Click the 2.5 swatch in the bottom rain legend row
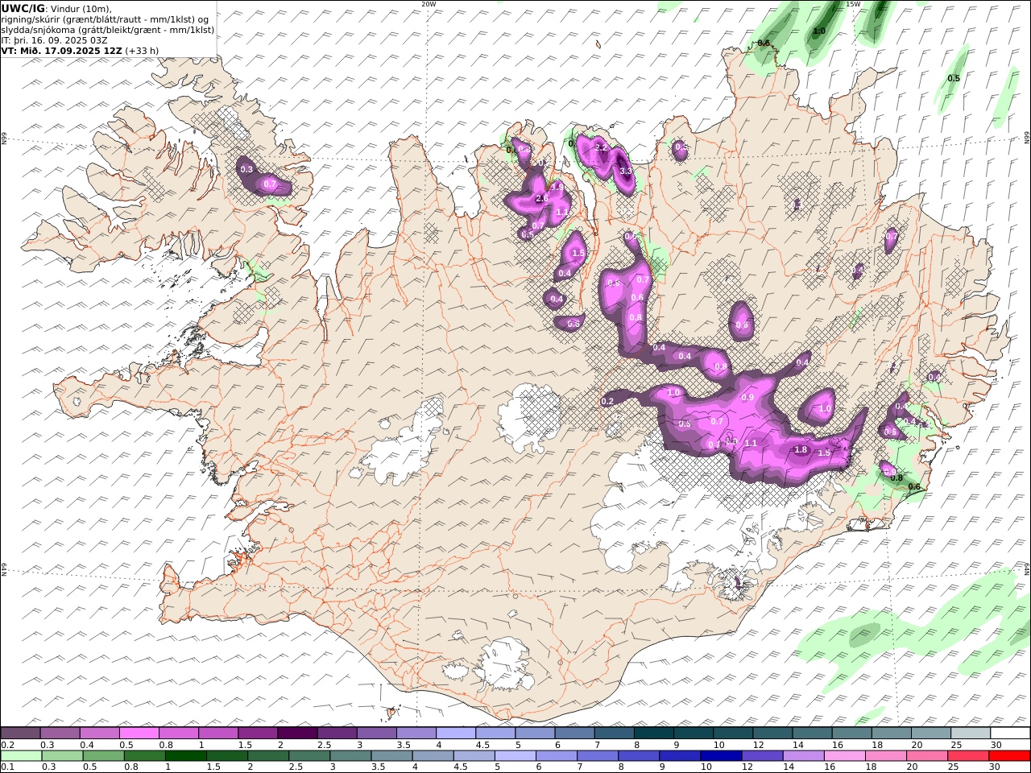 (309, 756)
